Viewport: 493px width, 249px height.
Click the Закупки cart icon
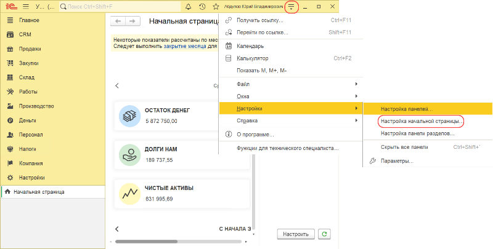coord(10,63)
